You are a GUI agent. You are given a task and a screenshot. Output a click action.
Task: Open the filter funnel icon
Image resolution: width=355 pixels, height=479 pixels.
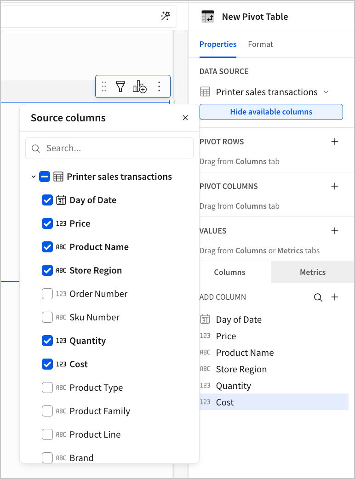click(120, 86)
